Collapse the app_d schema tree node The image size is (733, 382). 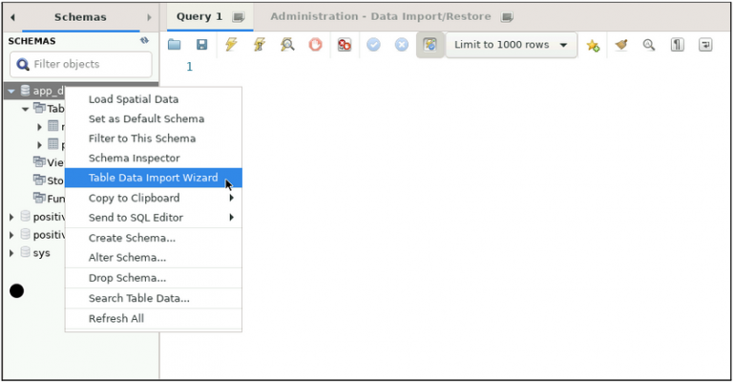point(11,92)
